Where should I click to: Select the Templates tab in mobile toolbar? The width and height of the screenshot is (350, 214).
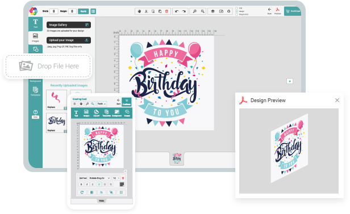tap(106, 113)
